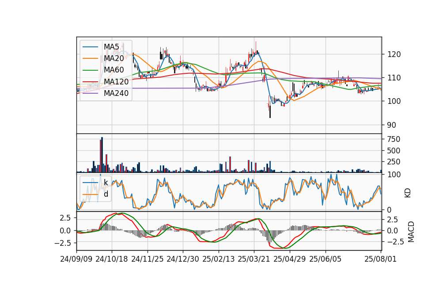Click the MA120 legend label
424x305 pixels.
coord(116,81)
